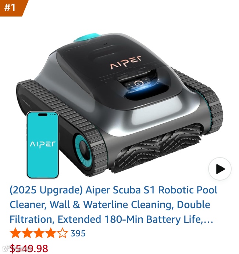The height and width of the screenshot is (254, 239).
Task: Click "Wall & Waterline Cleaning" title line
Action: point(111,204)
